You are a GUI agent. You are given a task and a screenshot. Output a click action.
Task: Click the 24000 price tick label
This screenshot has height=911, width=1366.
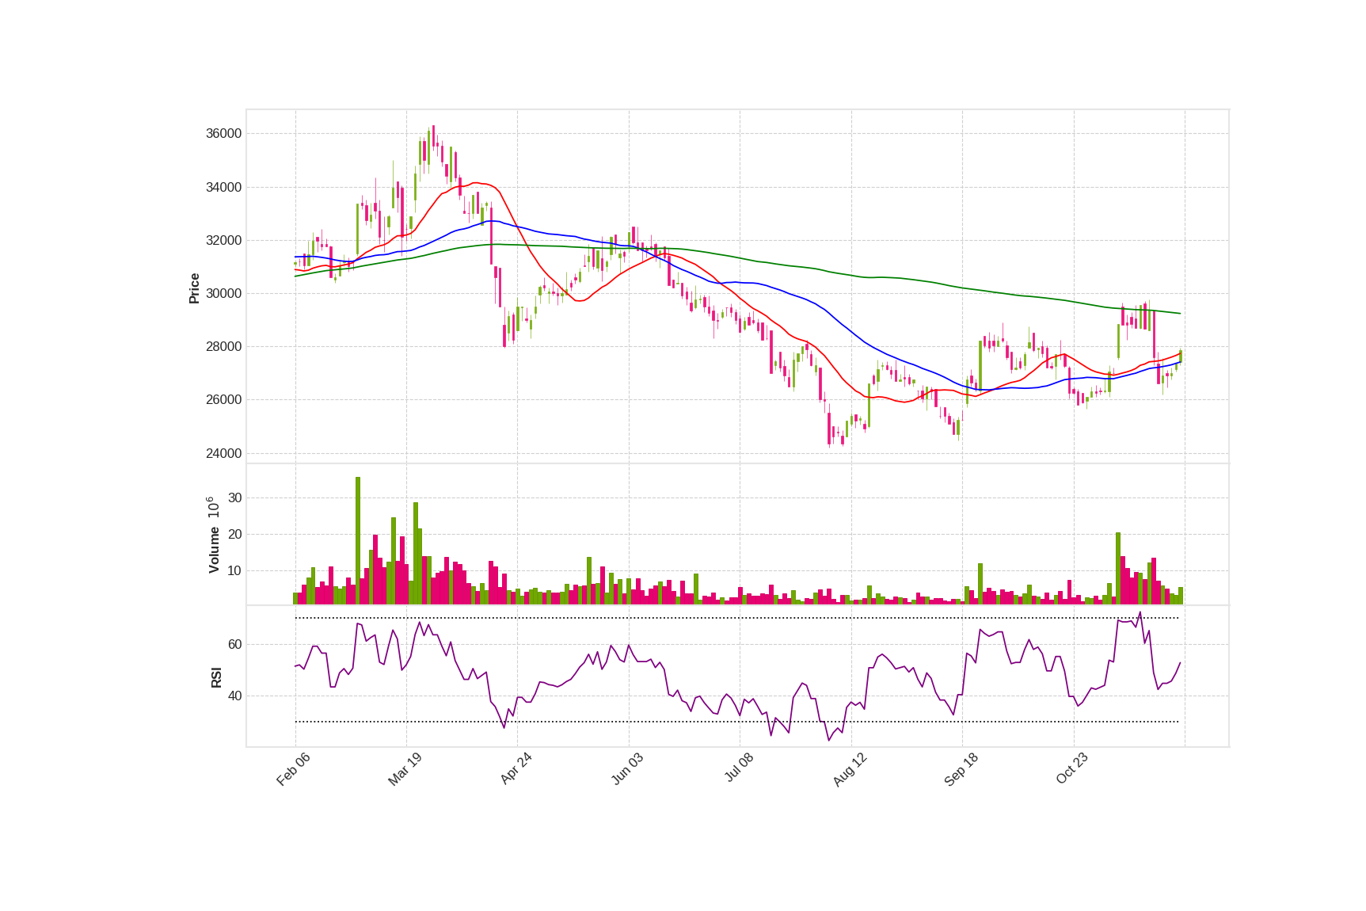coord(223,454)
